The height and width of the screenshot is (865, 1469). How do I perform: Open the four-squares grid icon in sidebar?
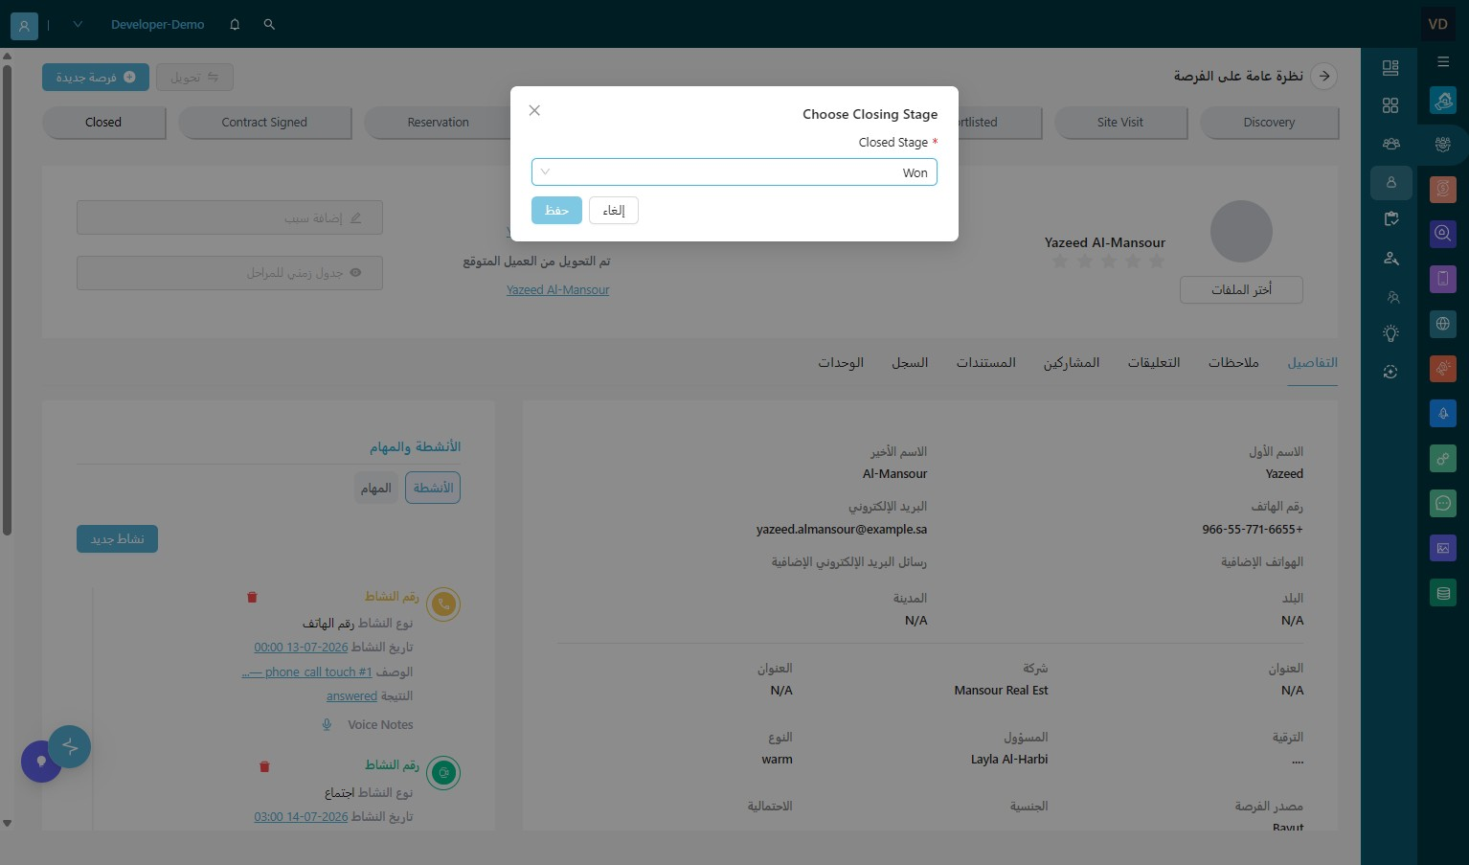point(1390,105)
